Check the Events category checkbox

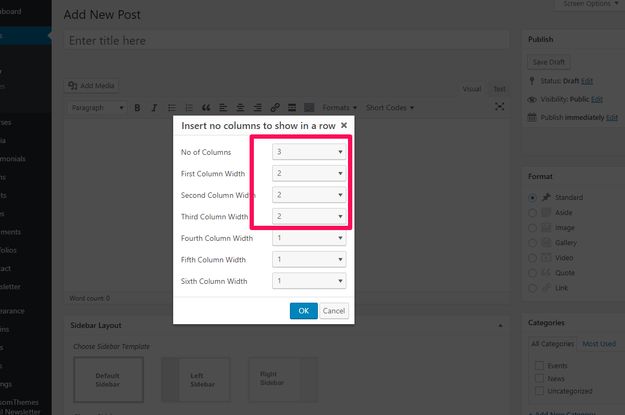[x=539, y=366]
